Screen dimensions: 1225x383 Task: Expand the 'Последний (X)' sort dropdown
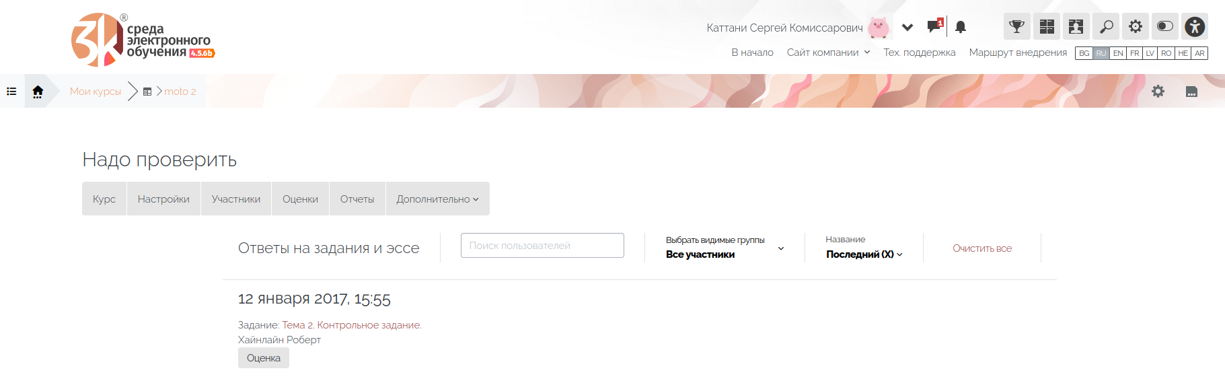coord(864,254)
